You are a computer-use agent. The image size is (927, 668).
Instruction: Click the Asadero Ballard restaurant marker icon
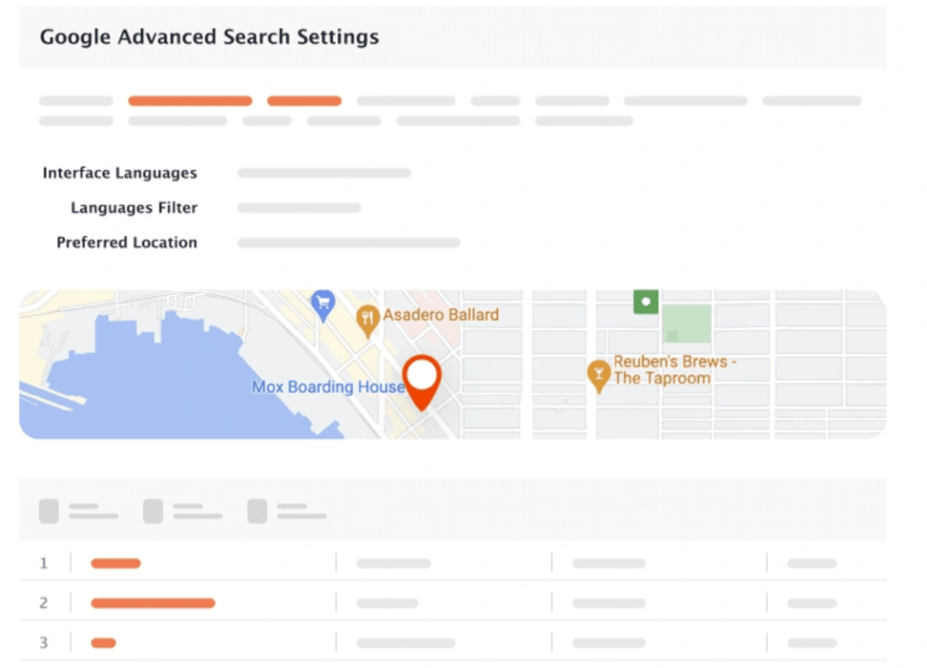pos(368,320)
